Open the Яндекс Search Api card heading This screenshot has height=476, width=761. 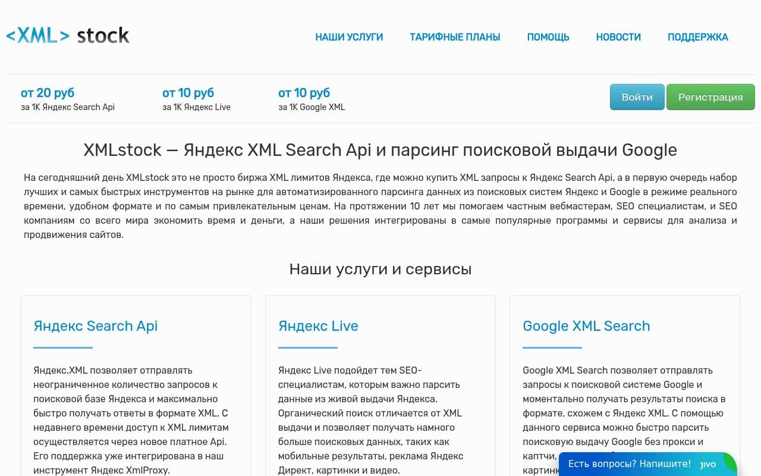point(95,326)
